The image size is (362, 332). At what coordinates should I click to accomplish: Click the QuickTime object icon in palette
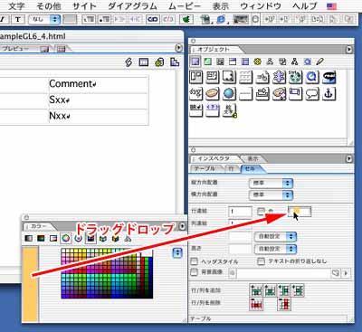click(312, 78)
